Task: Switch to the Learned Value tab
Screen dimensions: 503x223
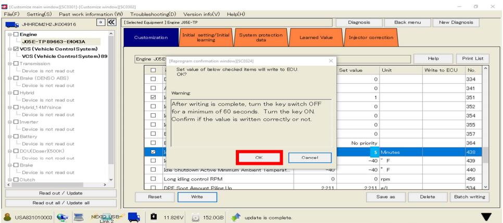Action: 316,37
